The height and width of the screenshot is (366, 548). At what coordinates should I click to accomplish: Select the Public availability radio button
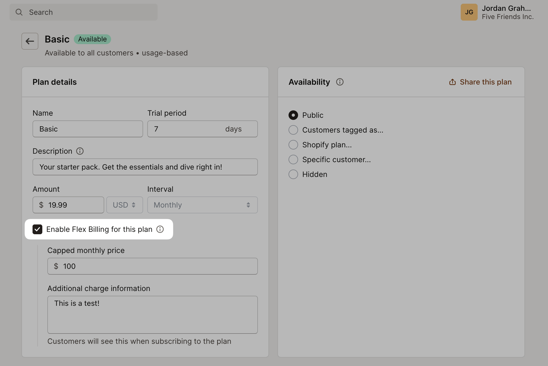point(294,115)
